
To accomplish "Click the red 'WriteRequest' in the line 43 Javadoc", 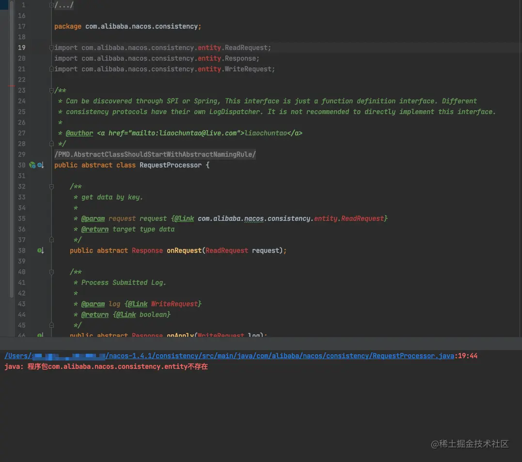I will pyautogui.click(x=174, y=304).
